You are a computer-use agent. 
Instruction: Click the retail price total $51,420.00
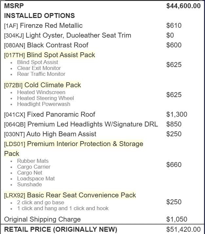(x=183, y=229)
